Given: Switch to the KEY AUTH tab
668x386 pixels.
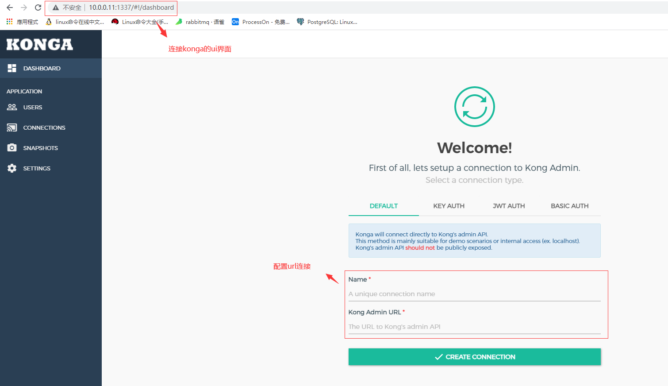Looking at the screenshot, I should point(449,206).
